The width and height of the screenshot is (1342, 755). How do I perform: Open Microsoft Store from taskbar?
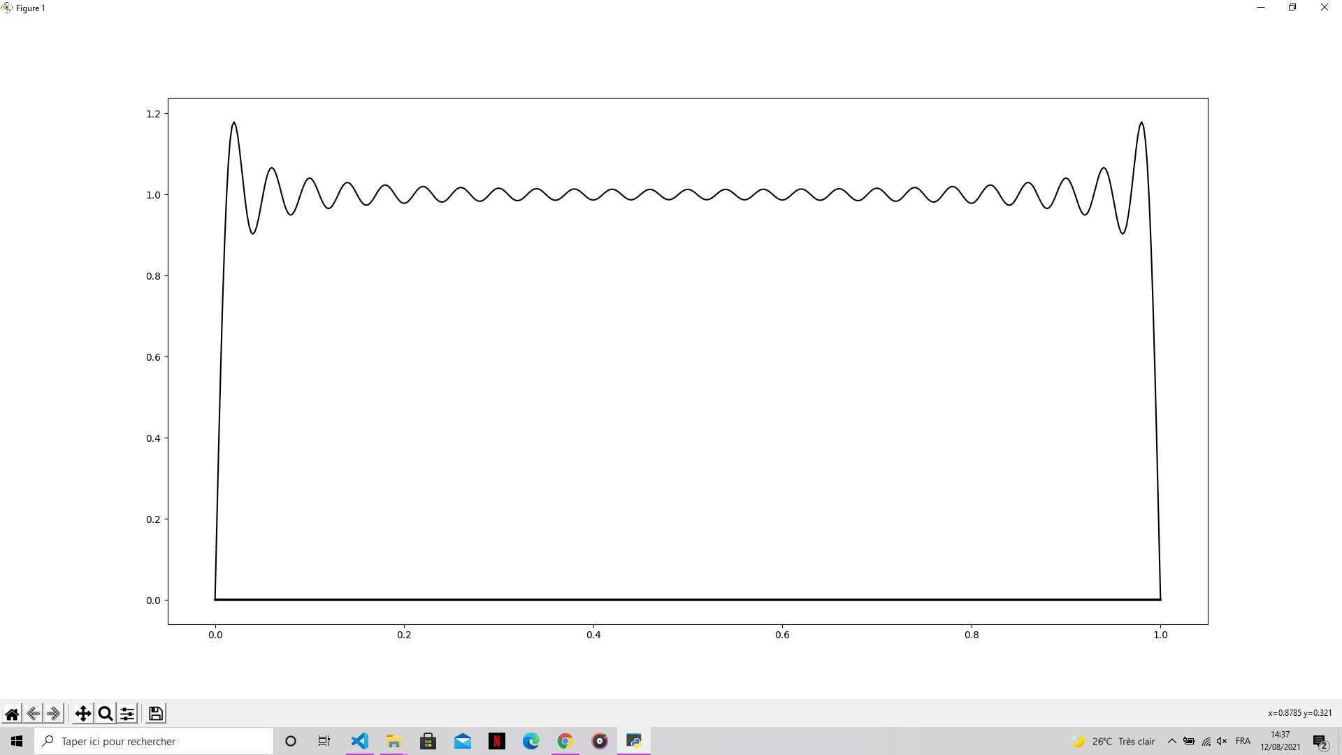click(428, 741)
